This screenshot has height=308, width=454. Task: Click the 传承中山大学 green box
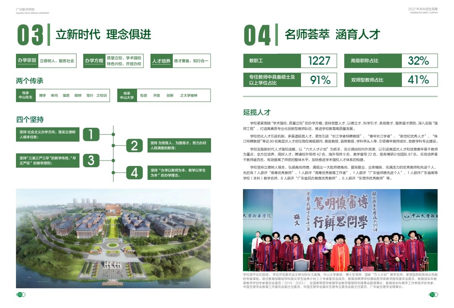(x=127, y=95)
